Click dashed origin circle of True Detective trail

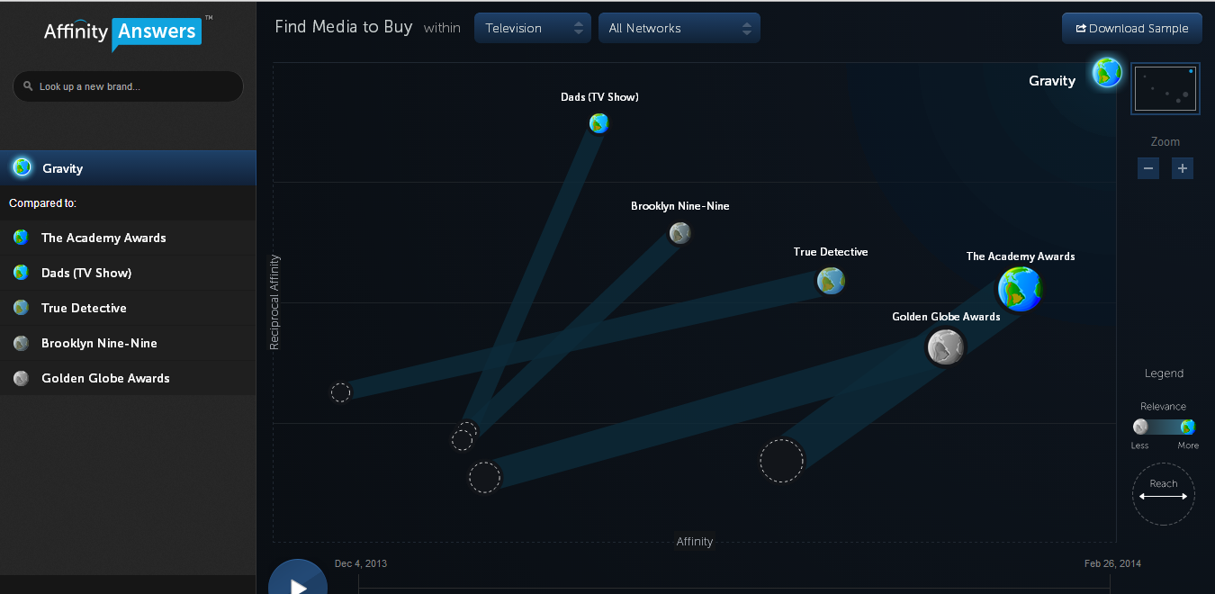(x=340, y=392)
